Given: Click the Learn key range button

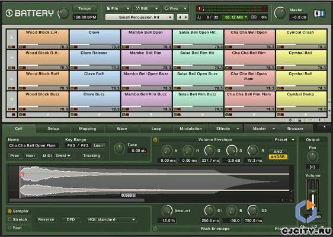Looking at the screenshot, I should (x=99, y=146).
